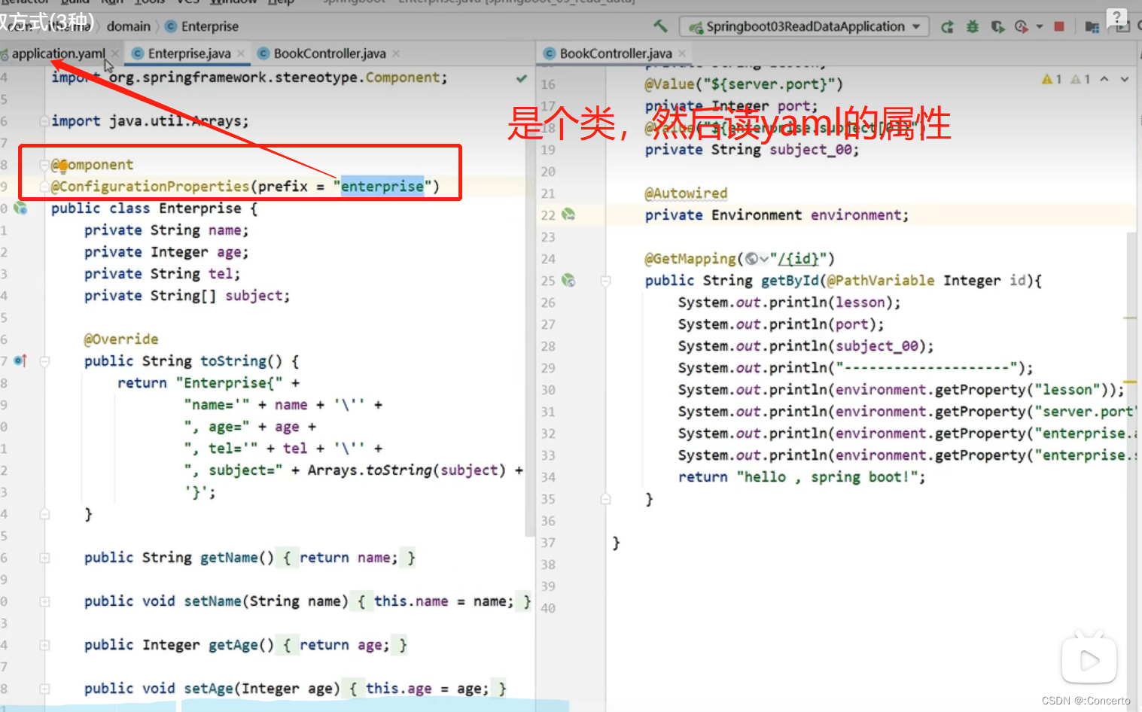Click the domain breadcrumb in the navigation bar
Screen dimensions: 1142x712
point(128,26)
